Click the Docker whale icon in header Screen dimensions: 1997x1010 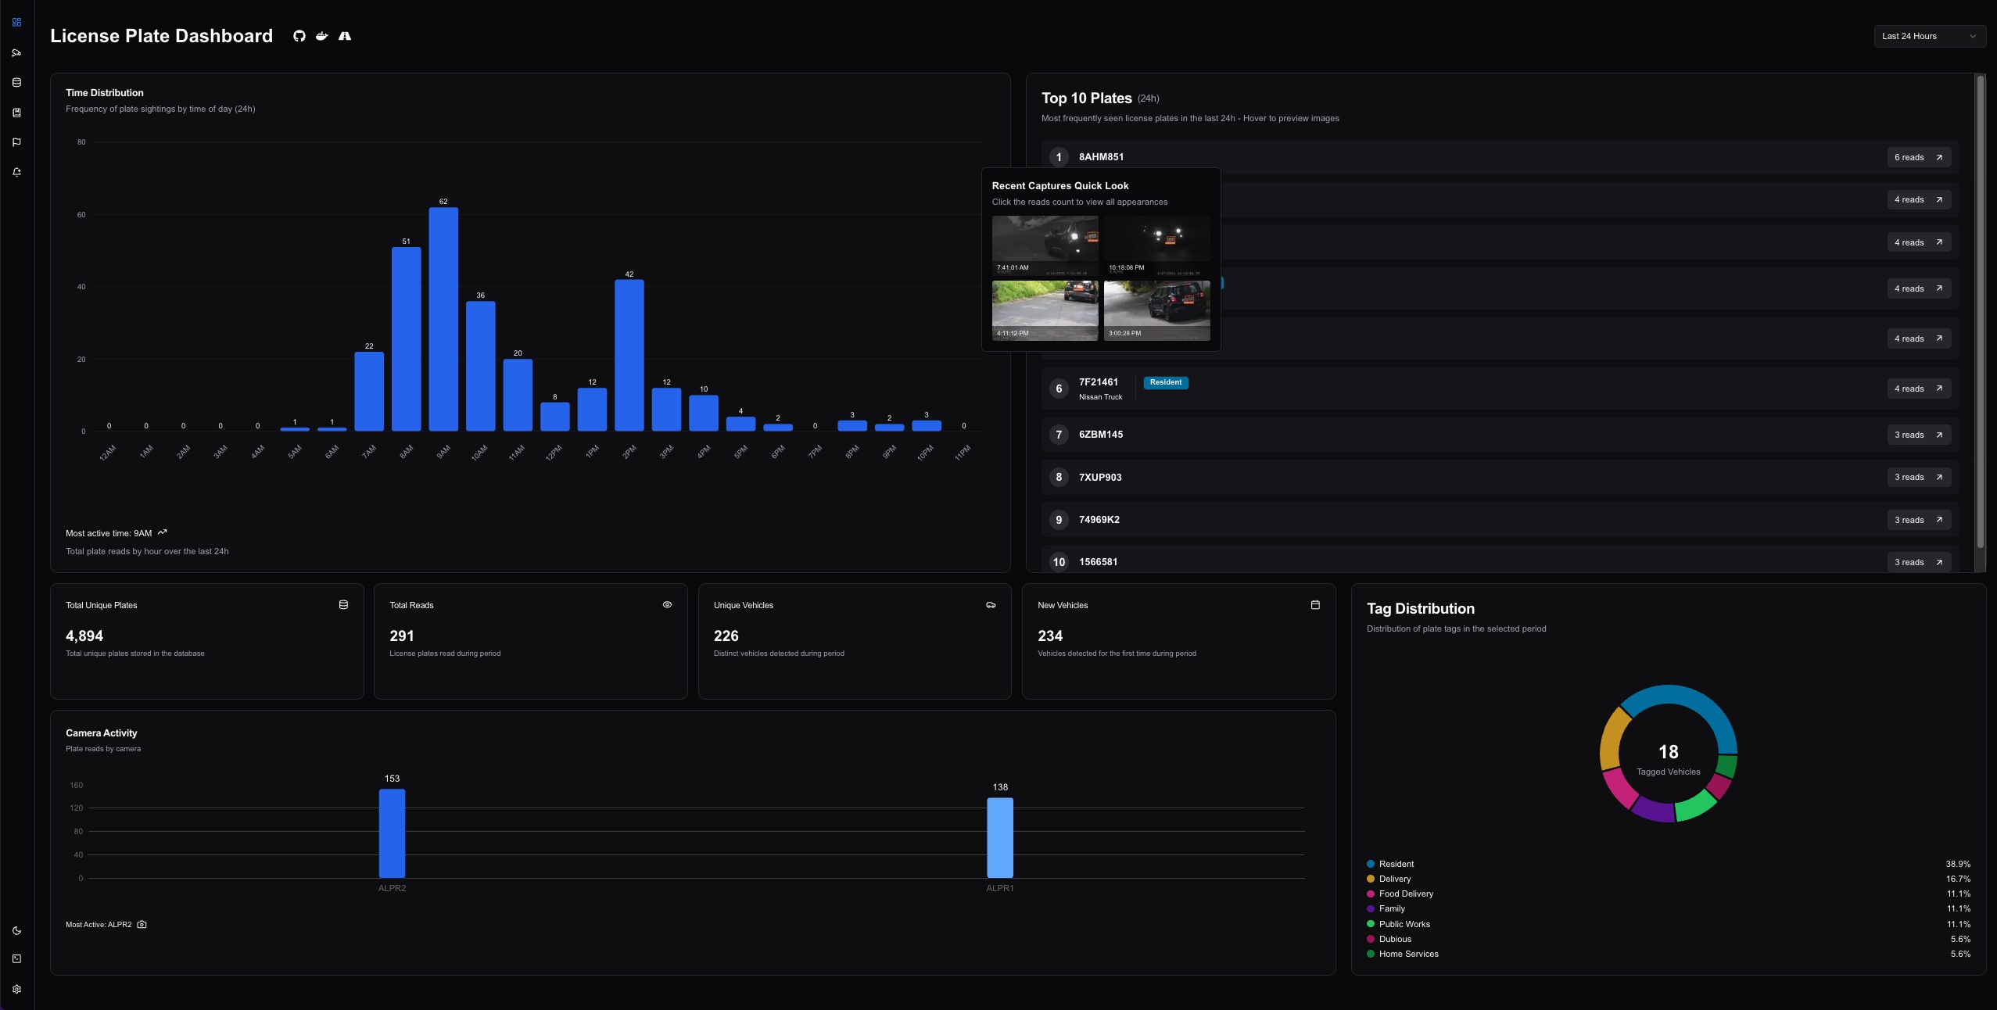click(x=321, y=36)
